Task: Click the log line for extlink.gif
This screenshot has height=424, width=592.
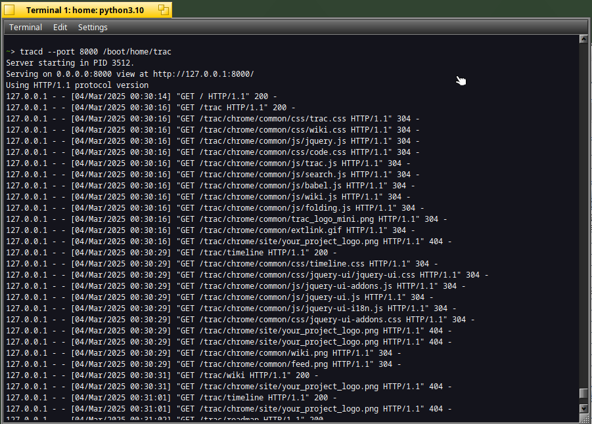Action: pyautogui.click(x=210, y=230)
